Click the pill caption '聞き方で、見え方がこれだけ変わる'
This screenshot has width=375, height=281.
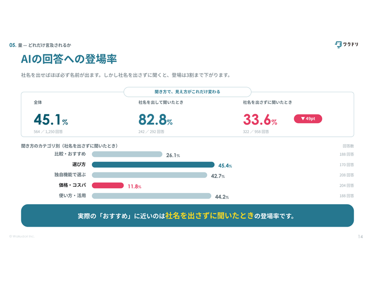(187, 92)
